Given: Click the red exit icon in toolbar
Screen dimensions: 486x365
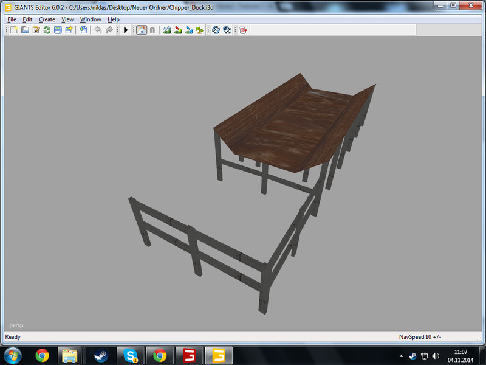Looking at the screenshot, I should (x=242, y=30).
